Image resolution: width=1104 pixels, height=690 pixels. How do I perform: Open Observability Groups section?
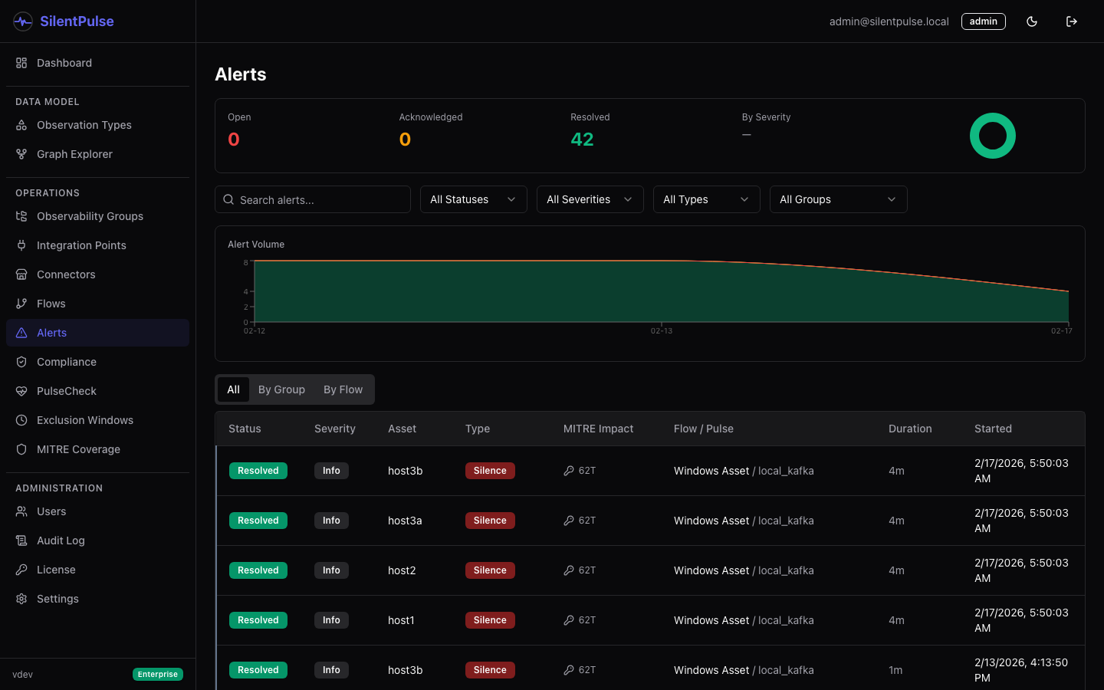(x=97, y=216)
